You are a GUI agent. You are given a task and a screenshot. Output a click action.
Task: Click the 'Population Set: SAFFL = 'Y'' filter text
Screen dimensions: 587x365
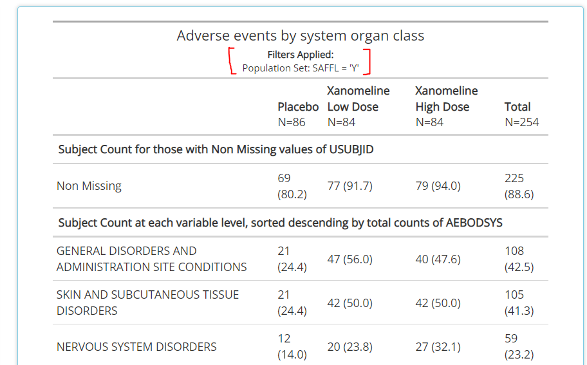(300, 68)
